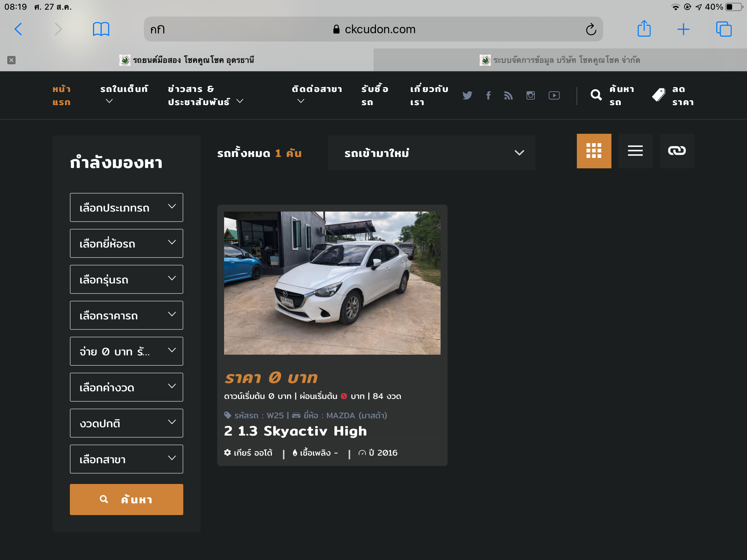Open the เลือกสาขา branch dropdown
The image size is (747, 560).
(x=127, y=459)
